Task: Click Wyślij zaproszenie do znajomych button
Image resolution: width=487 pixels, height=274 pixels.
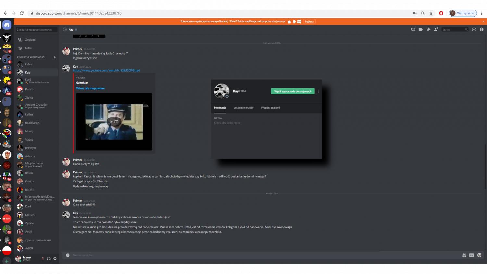Action: [293, 92]
